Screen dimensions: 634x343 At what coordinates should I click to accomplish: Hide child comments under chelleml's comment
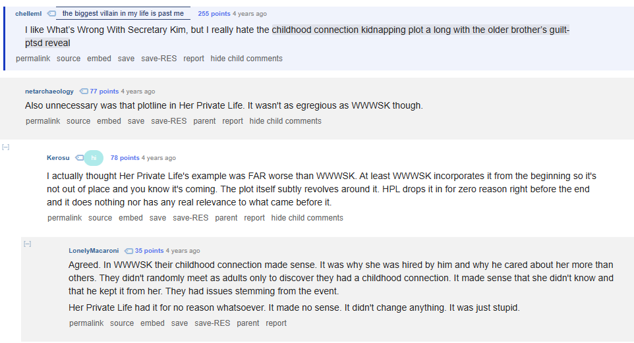[x=246, y=59]
